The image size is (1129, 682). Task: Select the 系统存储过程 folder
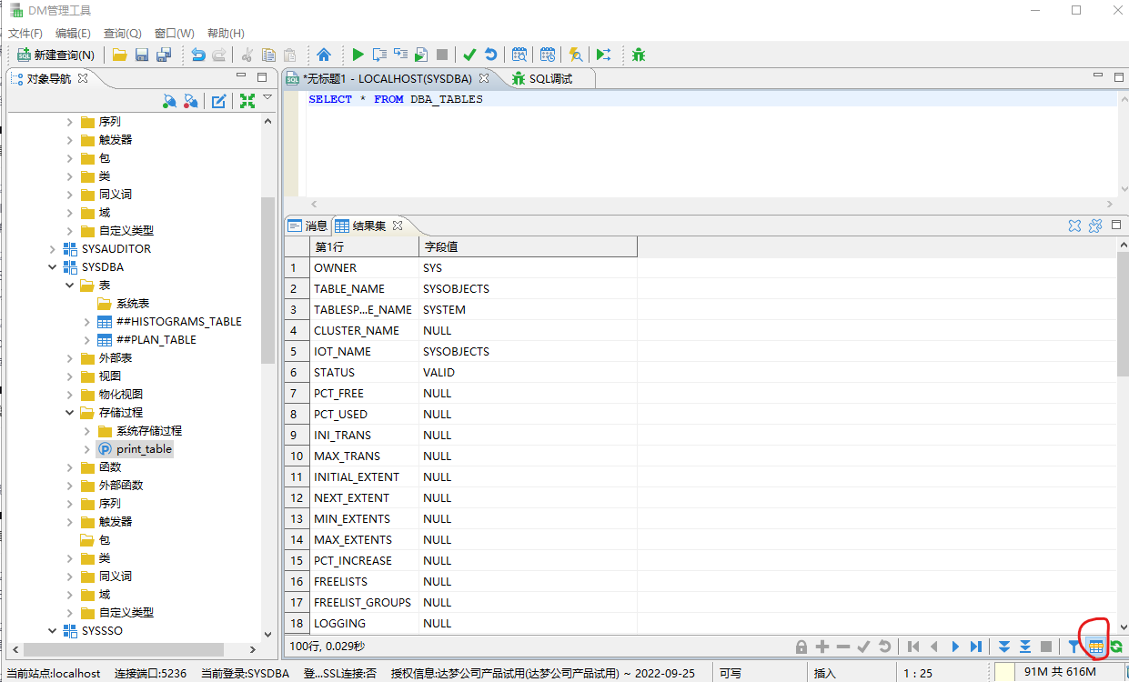pyautogui.click(x=149, y=431)
